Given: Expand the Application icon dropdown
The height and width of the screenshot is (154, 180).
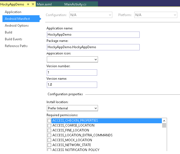Looking at the screenshot, I should point(72,60).
